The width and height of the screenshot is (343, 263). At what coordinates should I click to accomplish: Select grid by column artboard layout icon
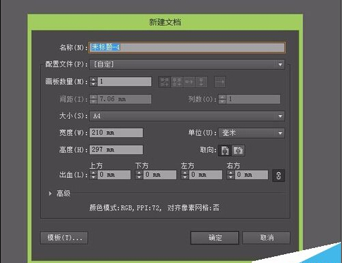(x=177, y=82)
